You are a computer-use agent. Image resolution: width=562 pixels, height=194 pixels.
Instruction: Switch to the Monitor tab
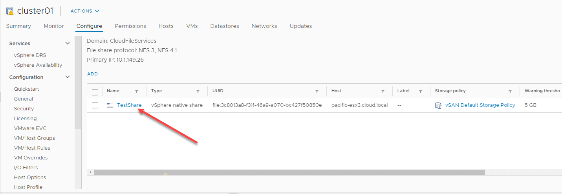(x=54, y=26)
